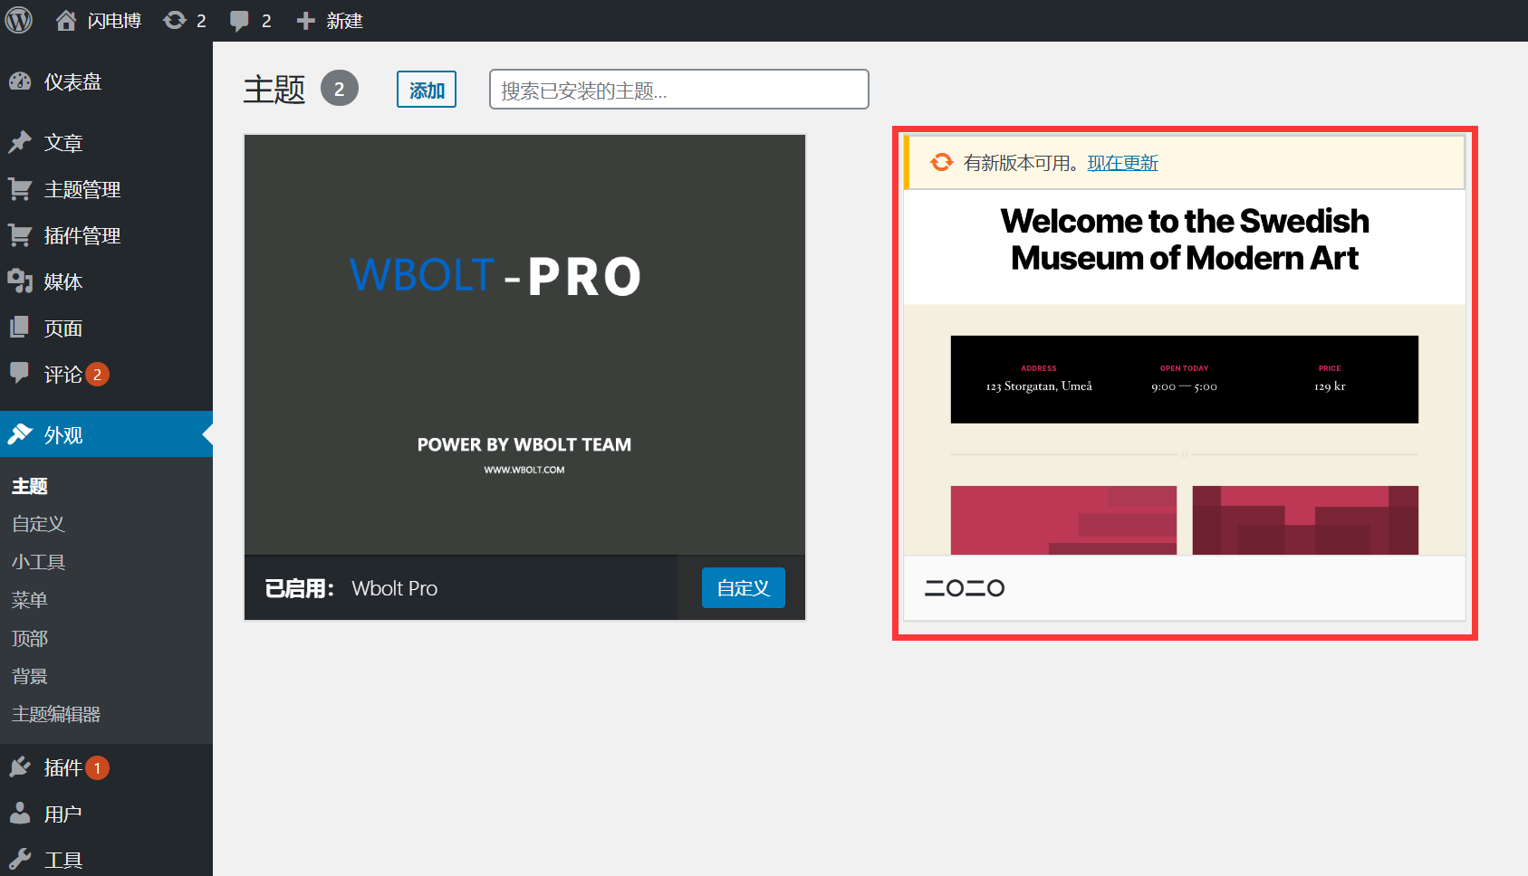1528x876 pixels.
Task: Open the site home icon 闪电博
Action: point(66,21)
